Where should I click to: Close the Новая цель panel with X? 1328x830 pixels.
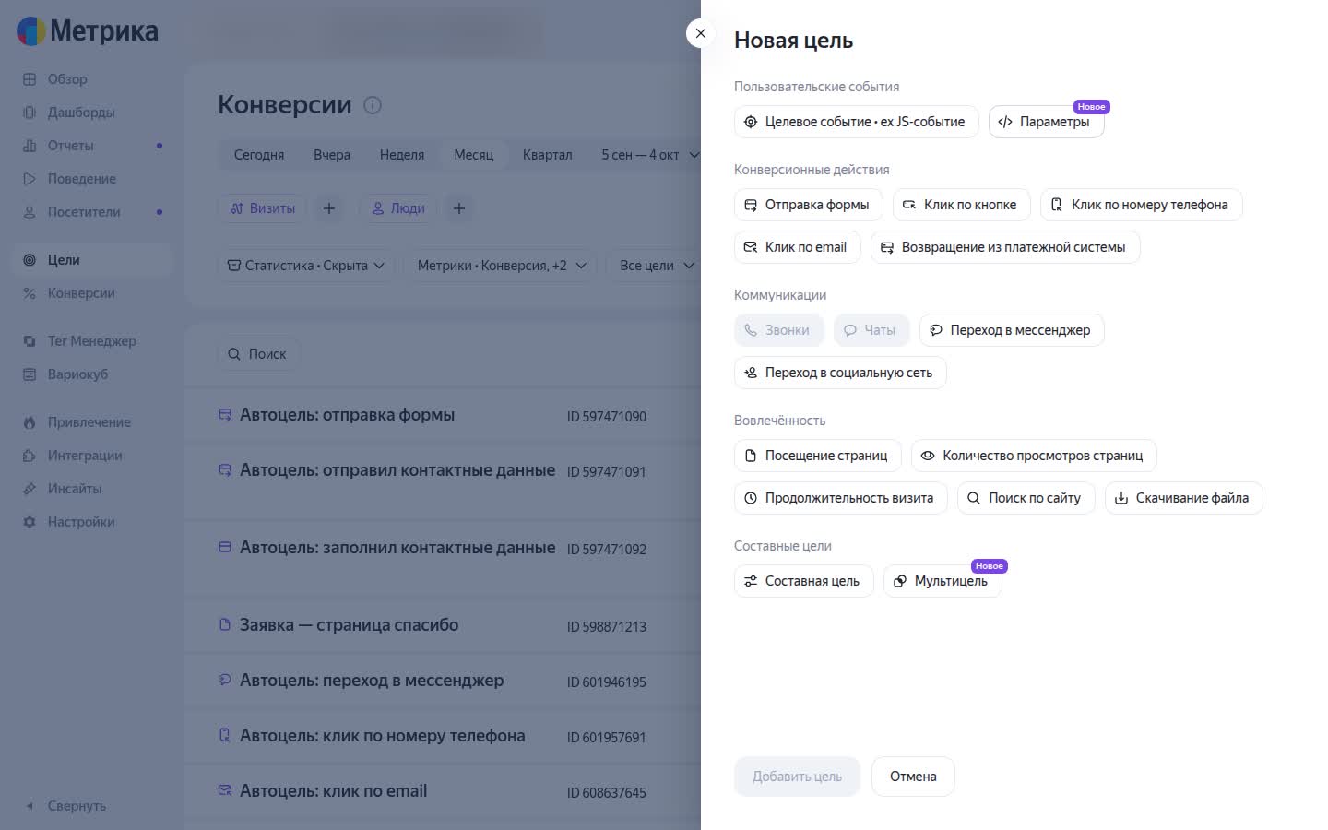click(x=701, y=33)
